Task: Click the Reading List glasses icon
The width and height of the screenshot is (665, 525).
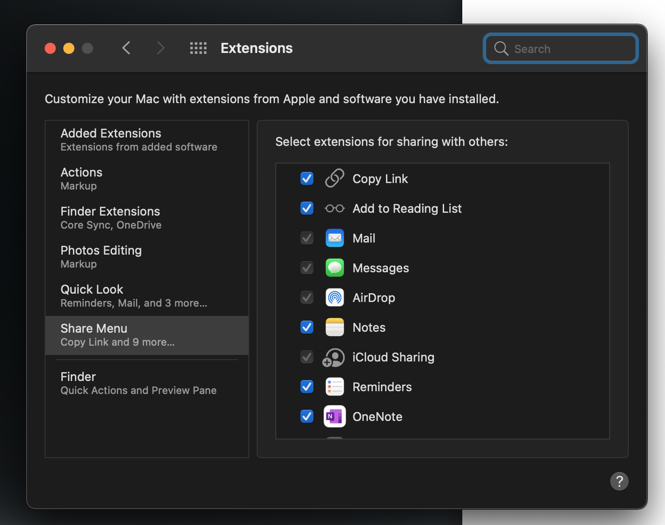Action: pos(334,208)
